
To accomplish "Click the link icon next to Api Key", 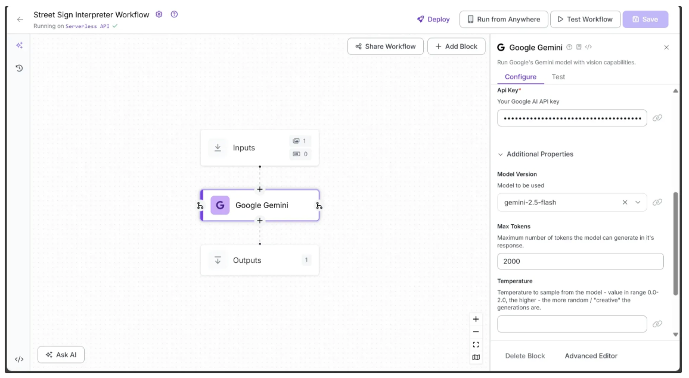I will click(x=657, y=118).
